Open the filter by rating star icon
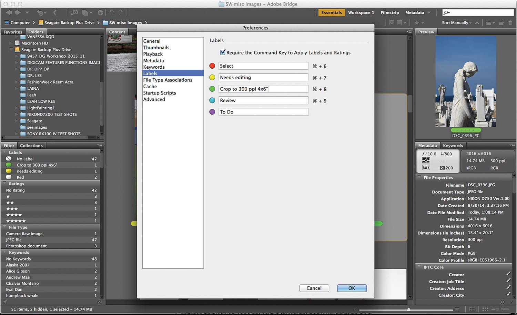 [x=418, y=23]
